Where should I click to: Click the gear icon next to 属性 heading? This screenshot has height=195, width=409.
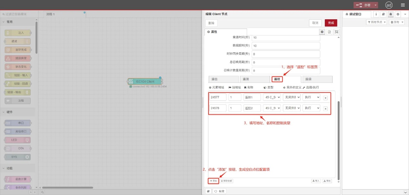point(322,31)
